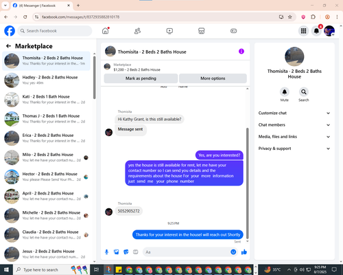343x275 pixels.
Task: Open the yellow Sticky Notes taskbar icon
Action: coord(119,269)
